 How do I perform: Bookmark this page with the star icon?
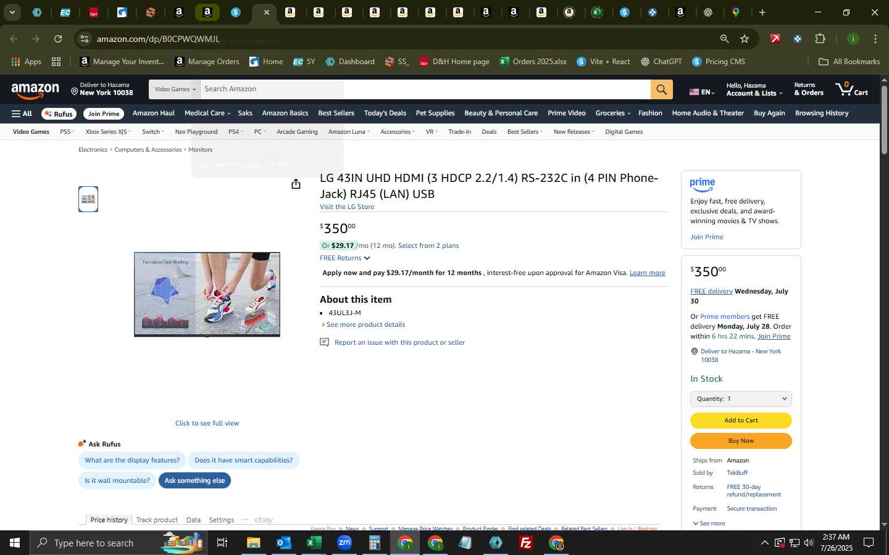745,39
